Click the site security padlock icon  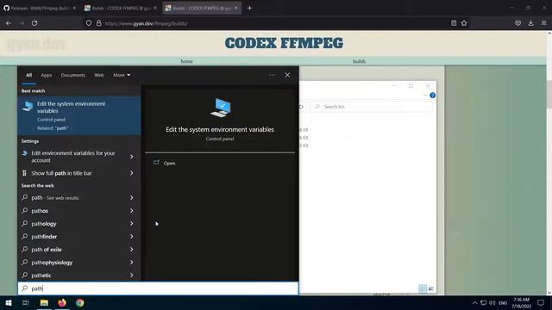click(x=99, y=23)
